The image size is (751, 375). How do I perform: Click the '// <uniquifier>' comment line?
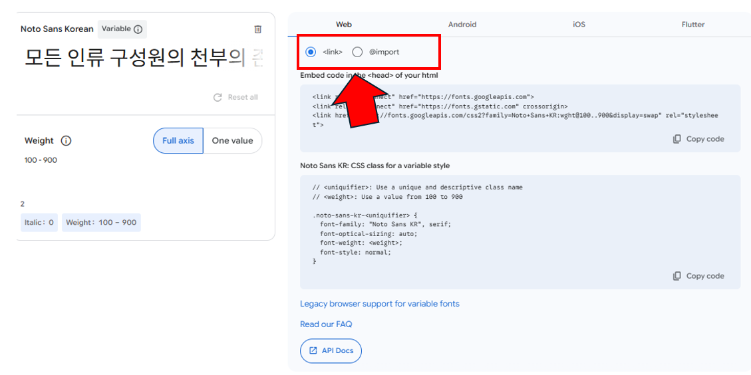pos(417,187)
